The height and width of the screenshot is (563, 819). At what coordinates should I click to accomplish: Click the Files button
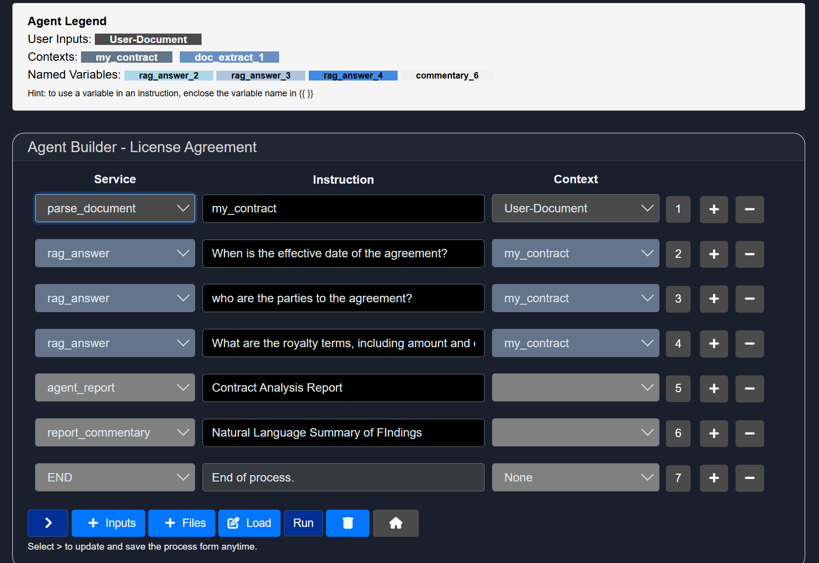[182, 523]
